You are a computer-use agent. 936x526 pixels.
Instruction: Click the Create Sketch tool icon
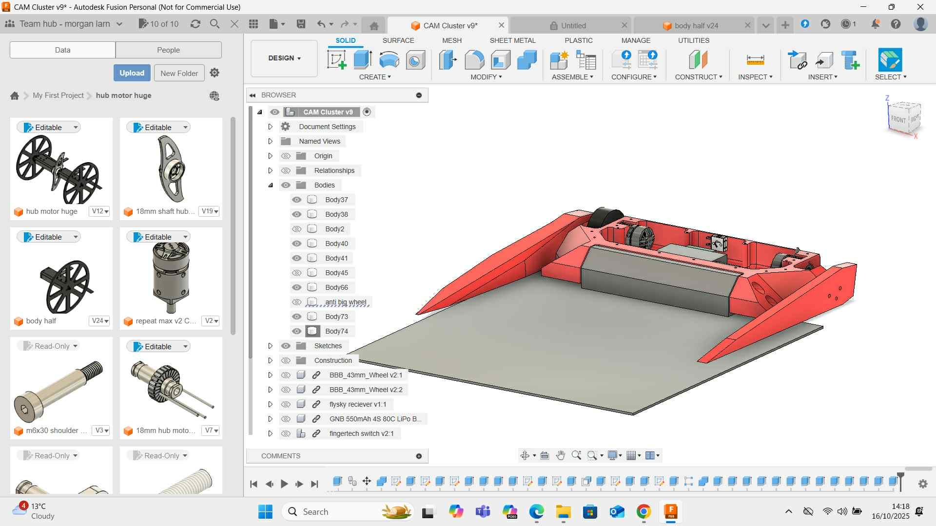336,60
